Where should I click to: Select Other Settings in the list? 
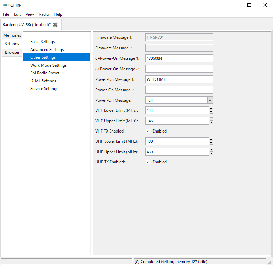coord(57,57)
